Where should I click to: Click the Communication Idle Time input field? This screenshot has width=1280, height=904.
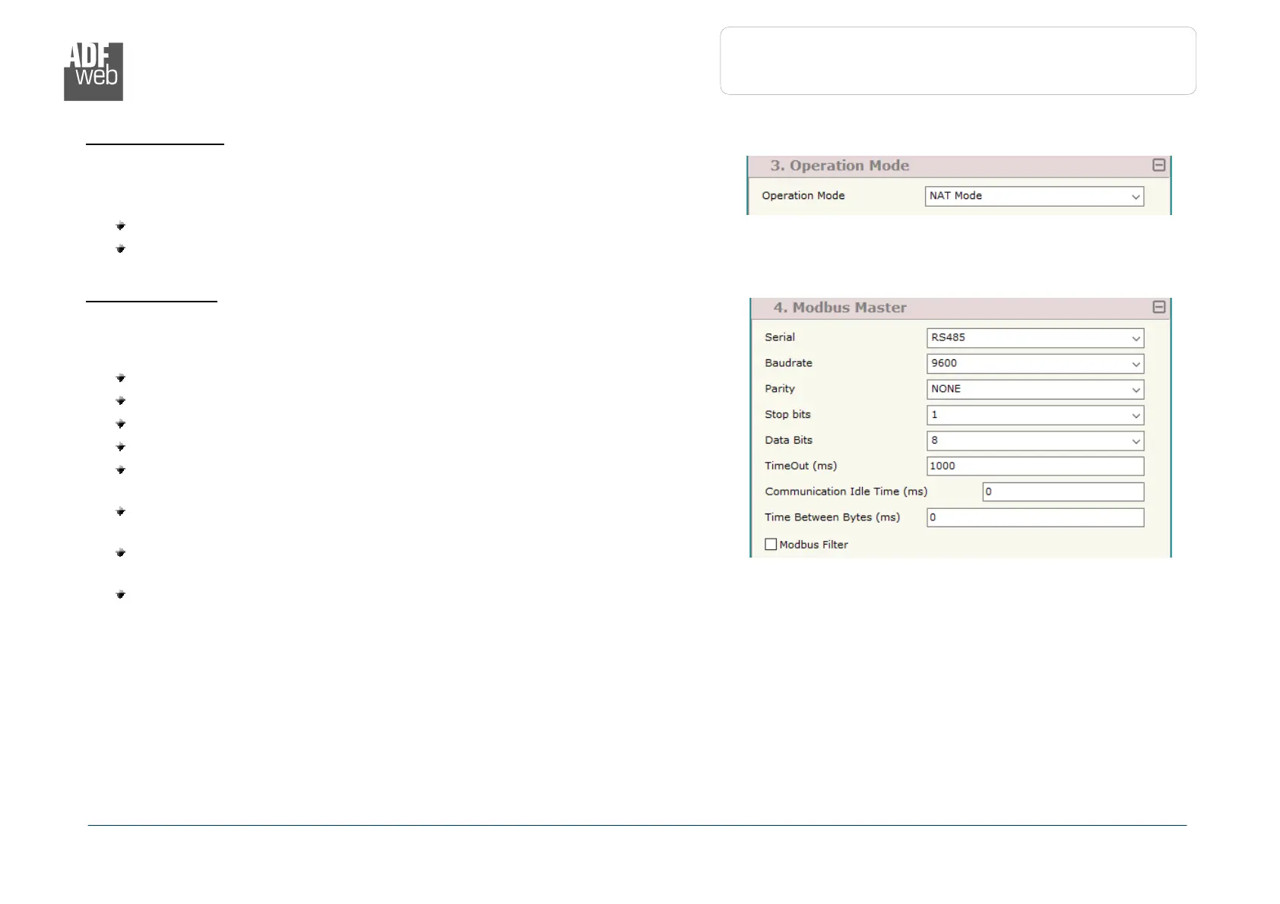[x=1063, y=492]
